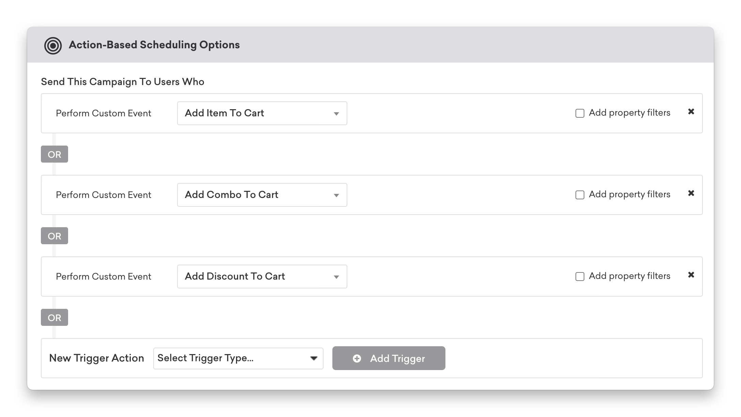Click the New Trigger Action label
The width and height of the screenshot is (741, 417).
click(x=97, y=358)
